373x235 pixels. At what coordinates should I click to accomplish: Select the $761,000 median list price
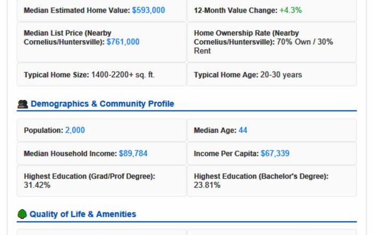pyautogui.click(x=123, y=42)
